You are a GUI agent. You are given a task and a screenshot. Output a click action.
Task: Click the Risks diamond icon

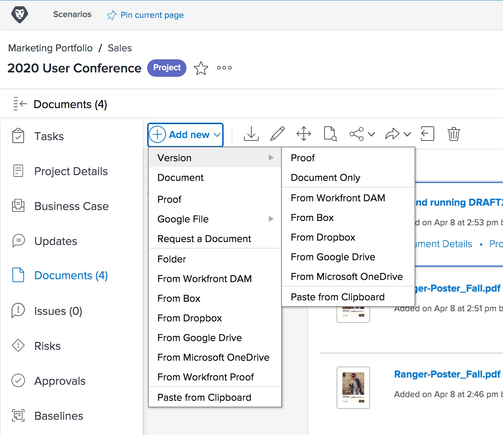[18, 345]
